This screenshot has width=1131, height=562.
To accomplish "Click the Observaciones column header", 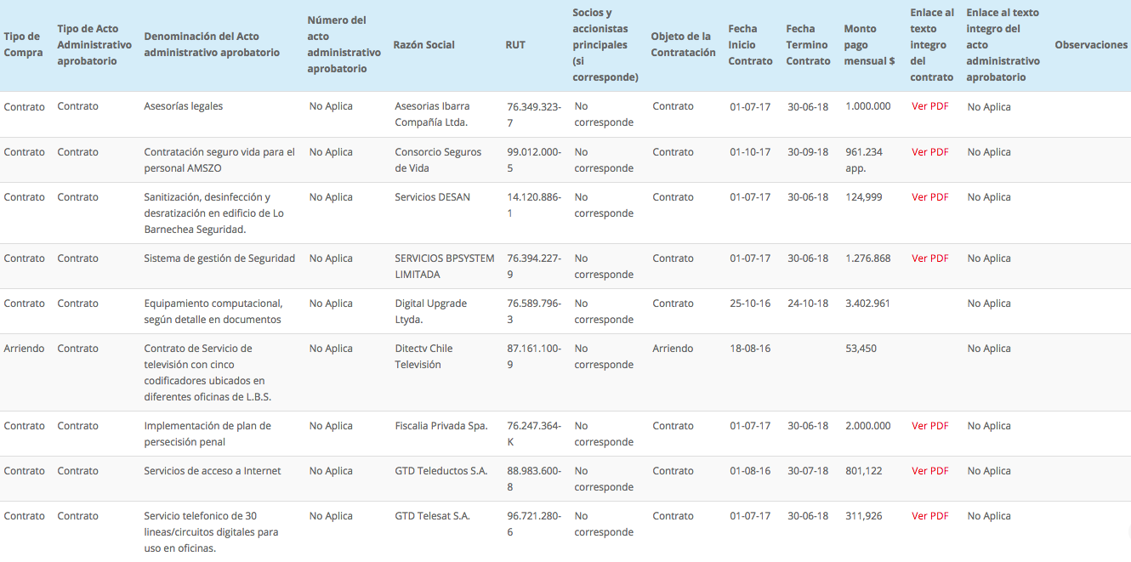I will click(1091, 45).
